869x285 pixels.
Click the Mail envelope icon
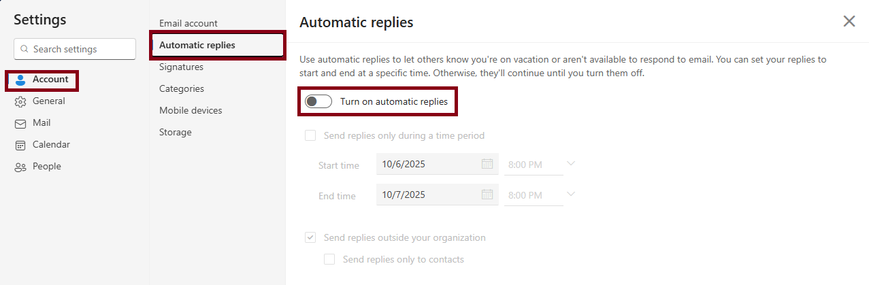[x=20, y=123]
